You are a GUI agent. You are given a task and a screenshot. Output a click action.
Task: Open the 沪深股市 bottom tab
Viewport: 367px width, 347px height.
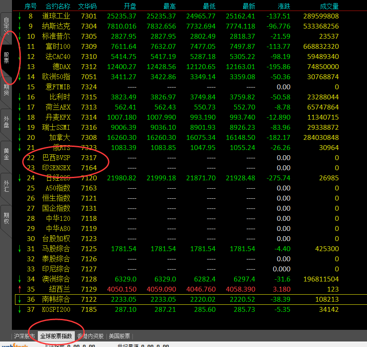24,336
